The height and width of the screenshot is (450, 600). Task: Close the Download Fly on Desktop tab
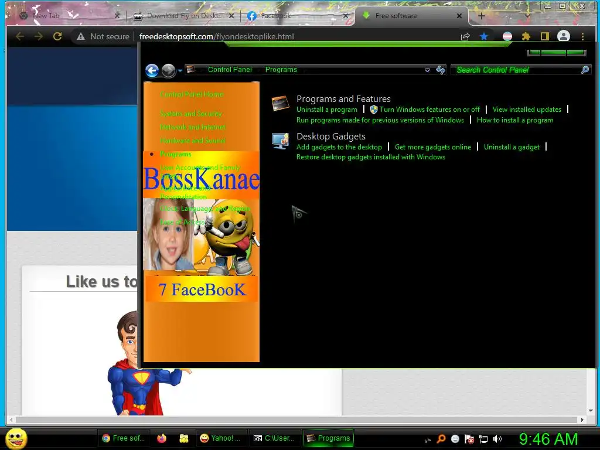point(231,16)
